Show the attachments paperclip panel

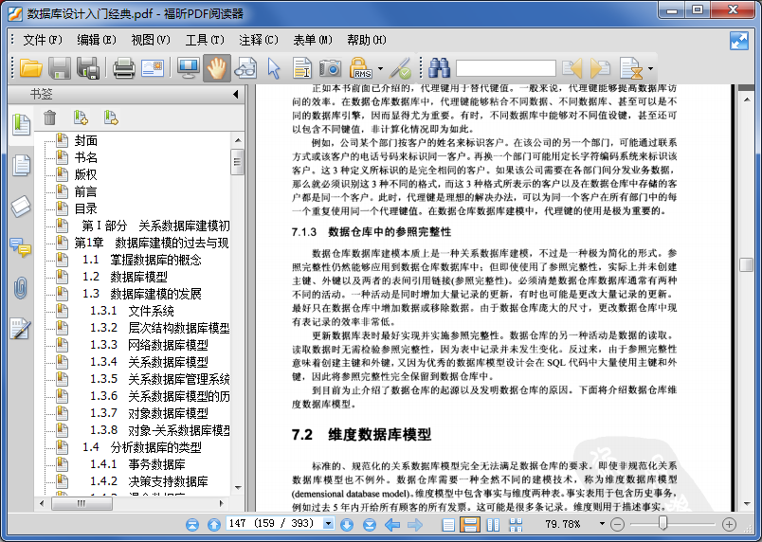(21, 288)
